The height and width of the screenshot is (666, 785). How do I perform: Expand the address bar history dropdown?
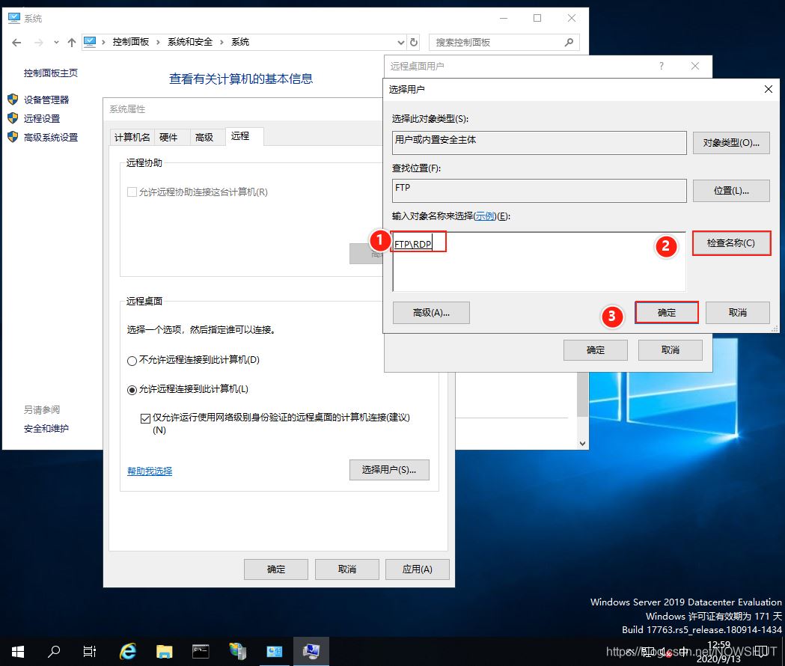click(401, 43)
